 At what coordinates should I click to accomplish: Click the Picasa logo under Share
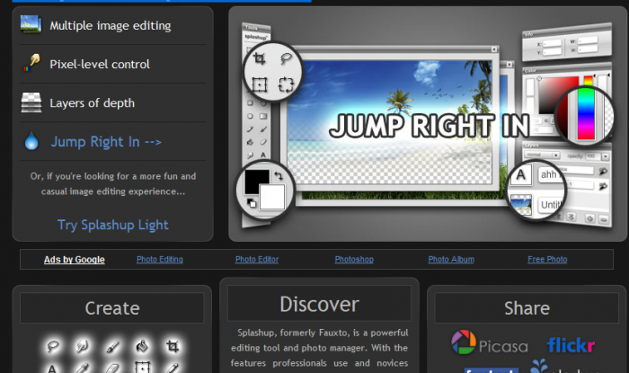[x=490, y=343]
